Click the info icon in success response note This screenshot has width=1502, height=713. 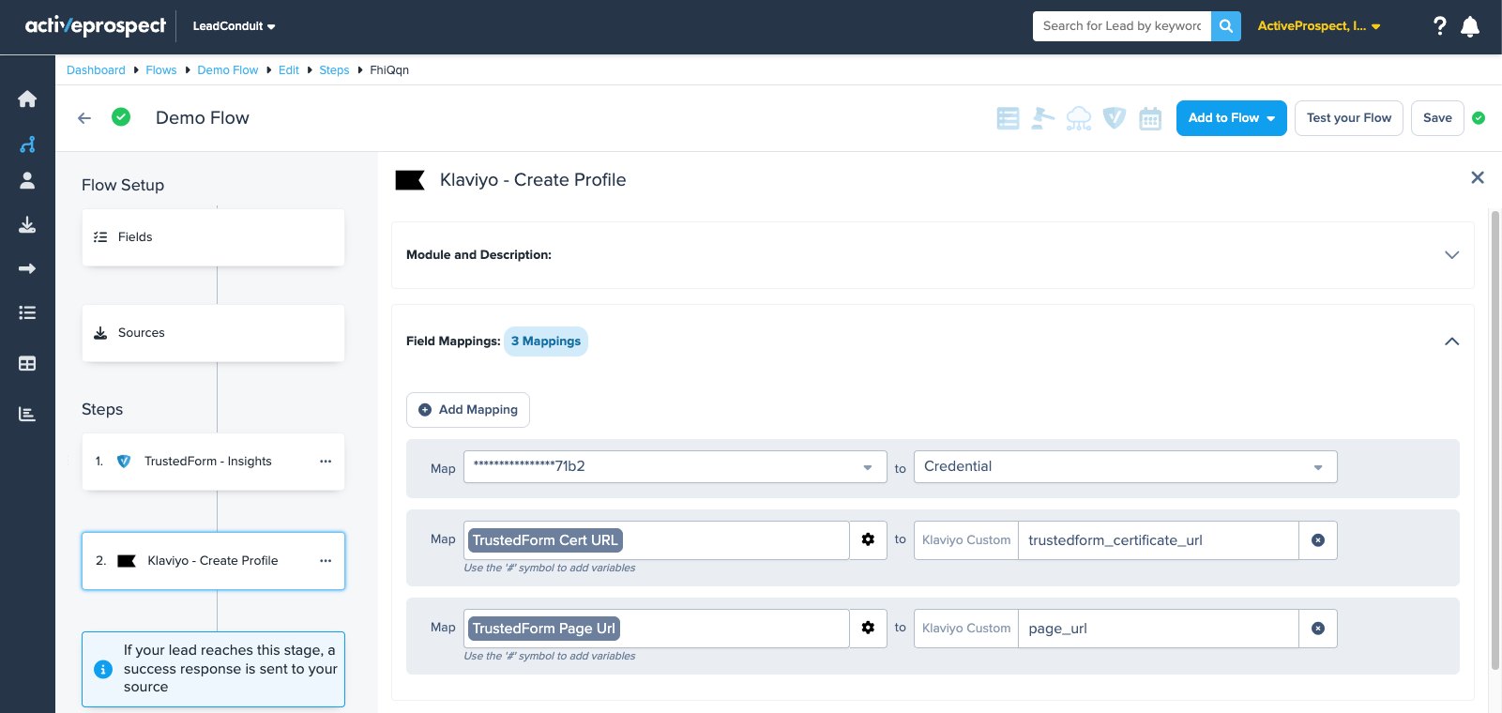(x=103, y=669)
